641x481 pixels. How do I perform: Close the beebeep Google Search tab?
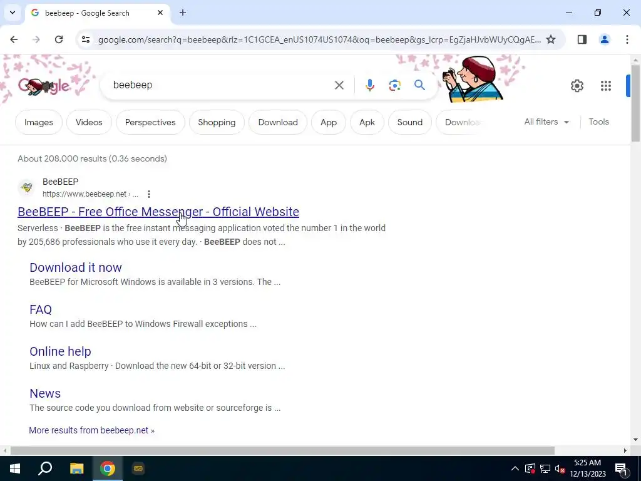click(160, 13)
